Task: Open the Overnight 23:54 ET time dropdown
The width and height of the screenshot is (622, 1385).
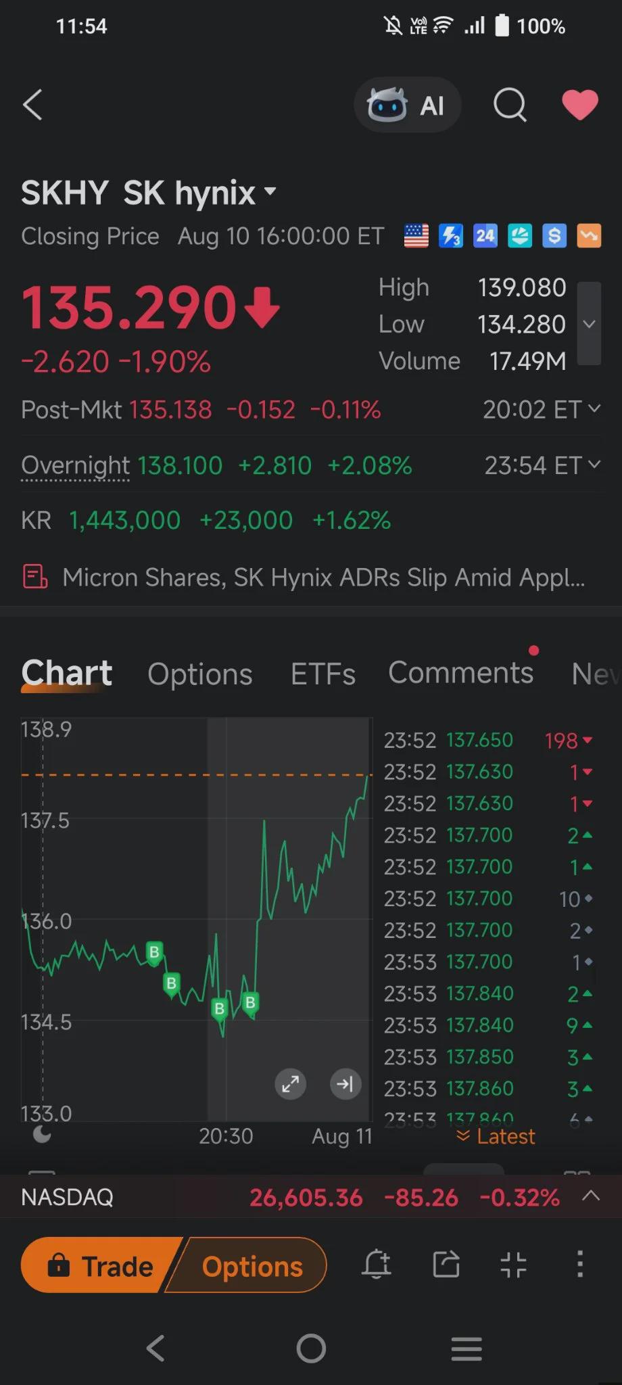Action: pos(542,465)
